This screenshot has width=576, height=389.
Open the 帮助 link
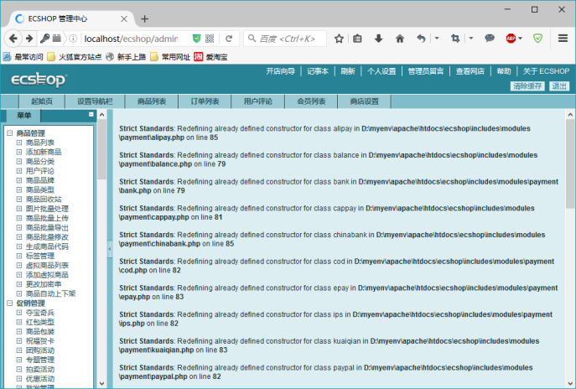coord(504,71)
